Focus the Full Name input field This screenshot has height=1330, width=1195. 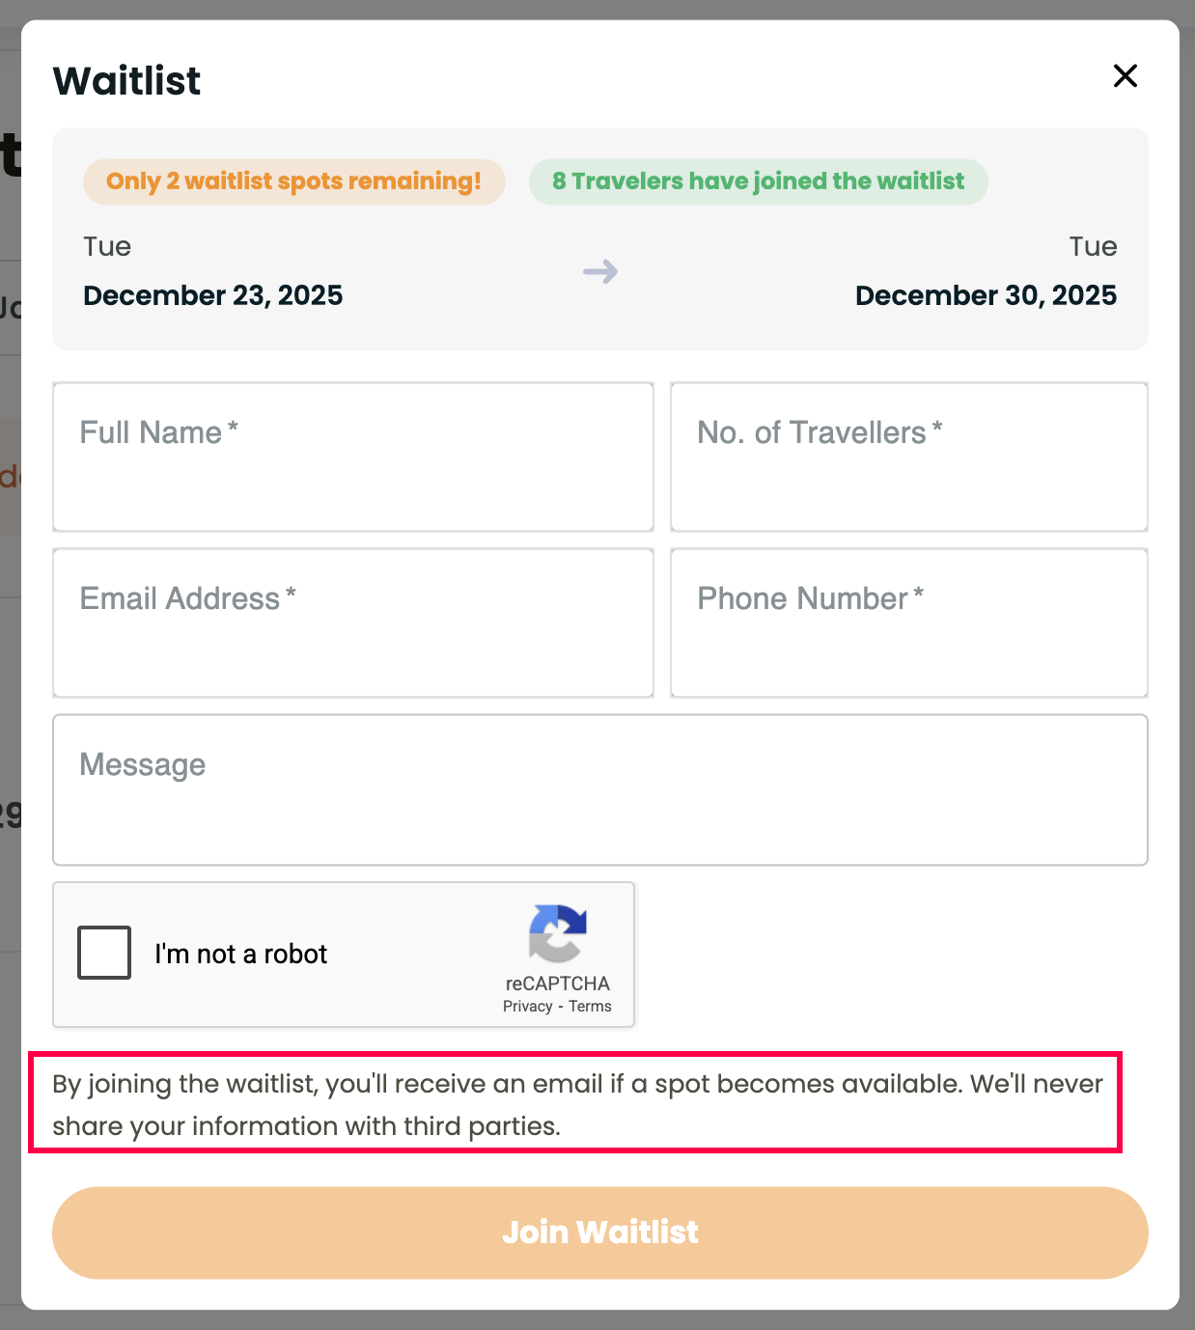pyautogui.click(x=353, y=457)
